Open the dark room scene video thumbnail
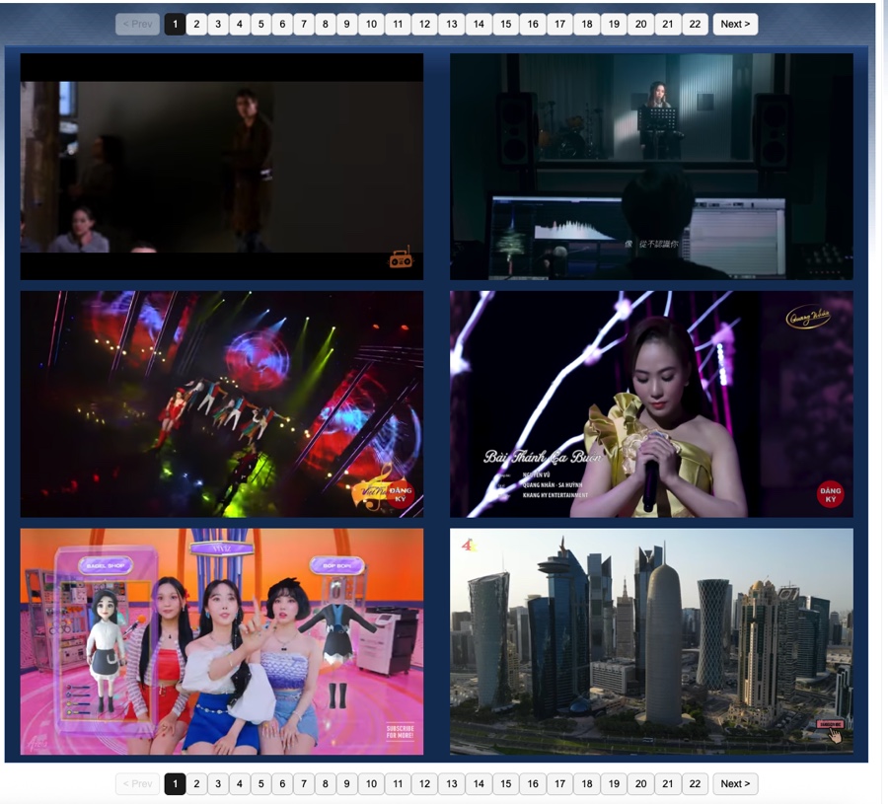This screenshot has width=888, height=804. point(222,166)
